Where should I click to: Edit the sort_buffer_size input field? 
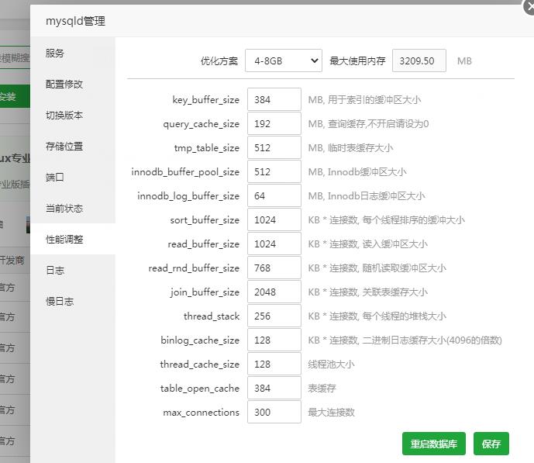coord(274,219)
